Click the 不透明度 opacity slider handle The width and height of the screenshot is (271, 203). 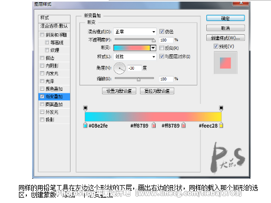(x=154, y=41)
